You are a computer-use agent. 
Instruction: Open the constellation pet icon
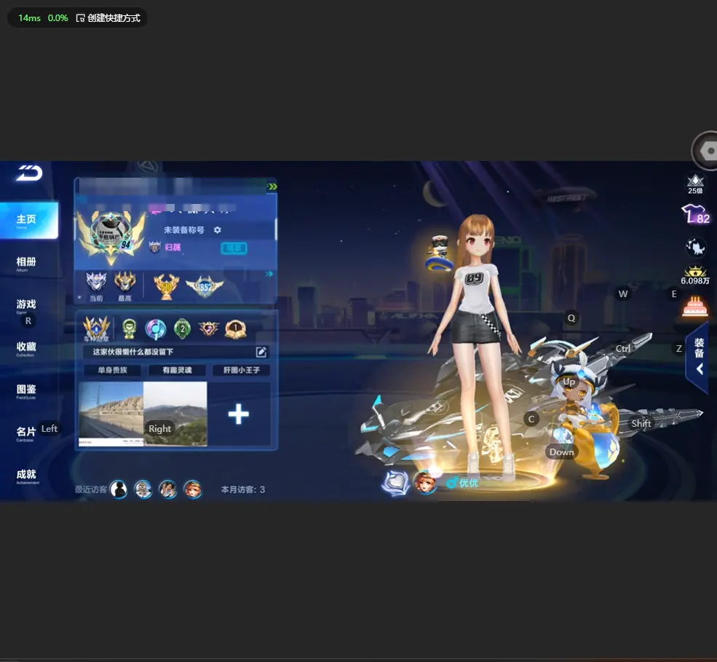695,247
